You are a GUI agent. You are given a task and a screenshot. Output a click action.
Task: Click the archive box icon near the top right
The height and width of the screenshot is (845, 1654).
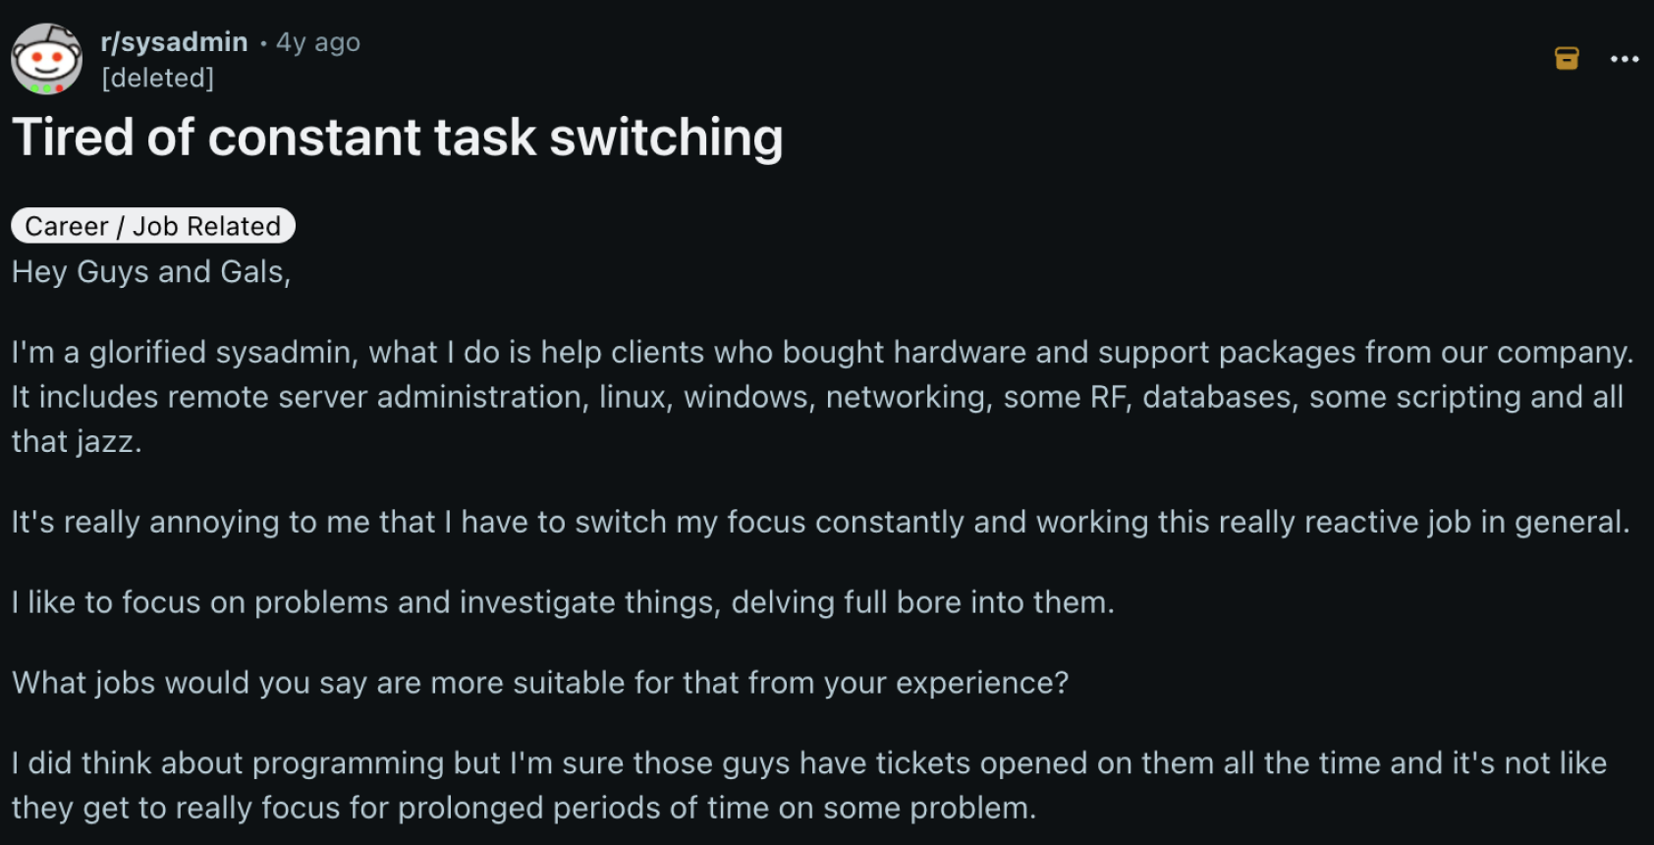tap(1568, 58)
